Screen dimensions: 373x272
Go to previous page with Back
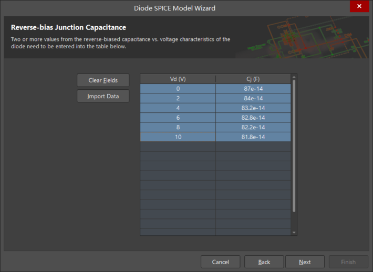[x=264, y=262]
